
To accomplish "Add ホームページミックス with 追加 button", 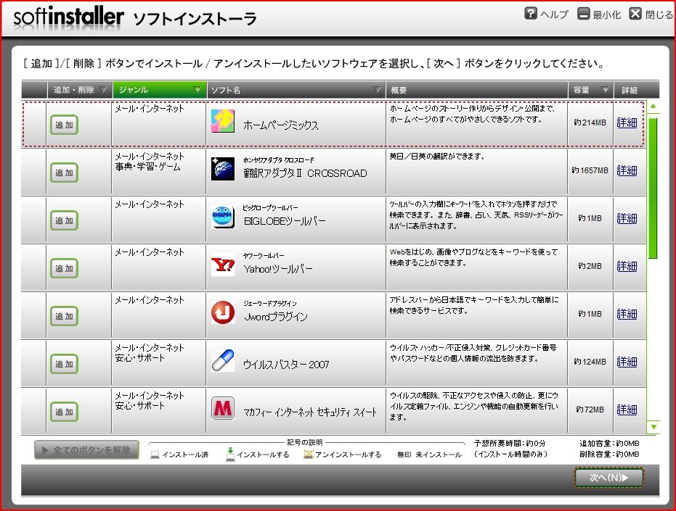I will click(x=64, y=125).
